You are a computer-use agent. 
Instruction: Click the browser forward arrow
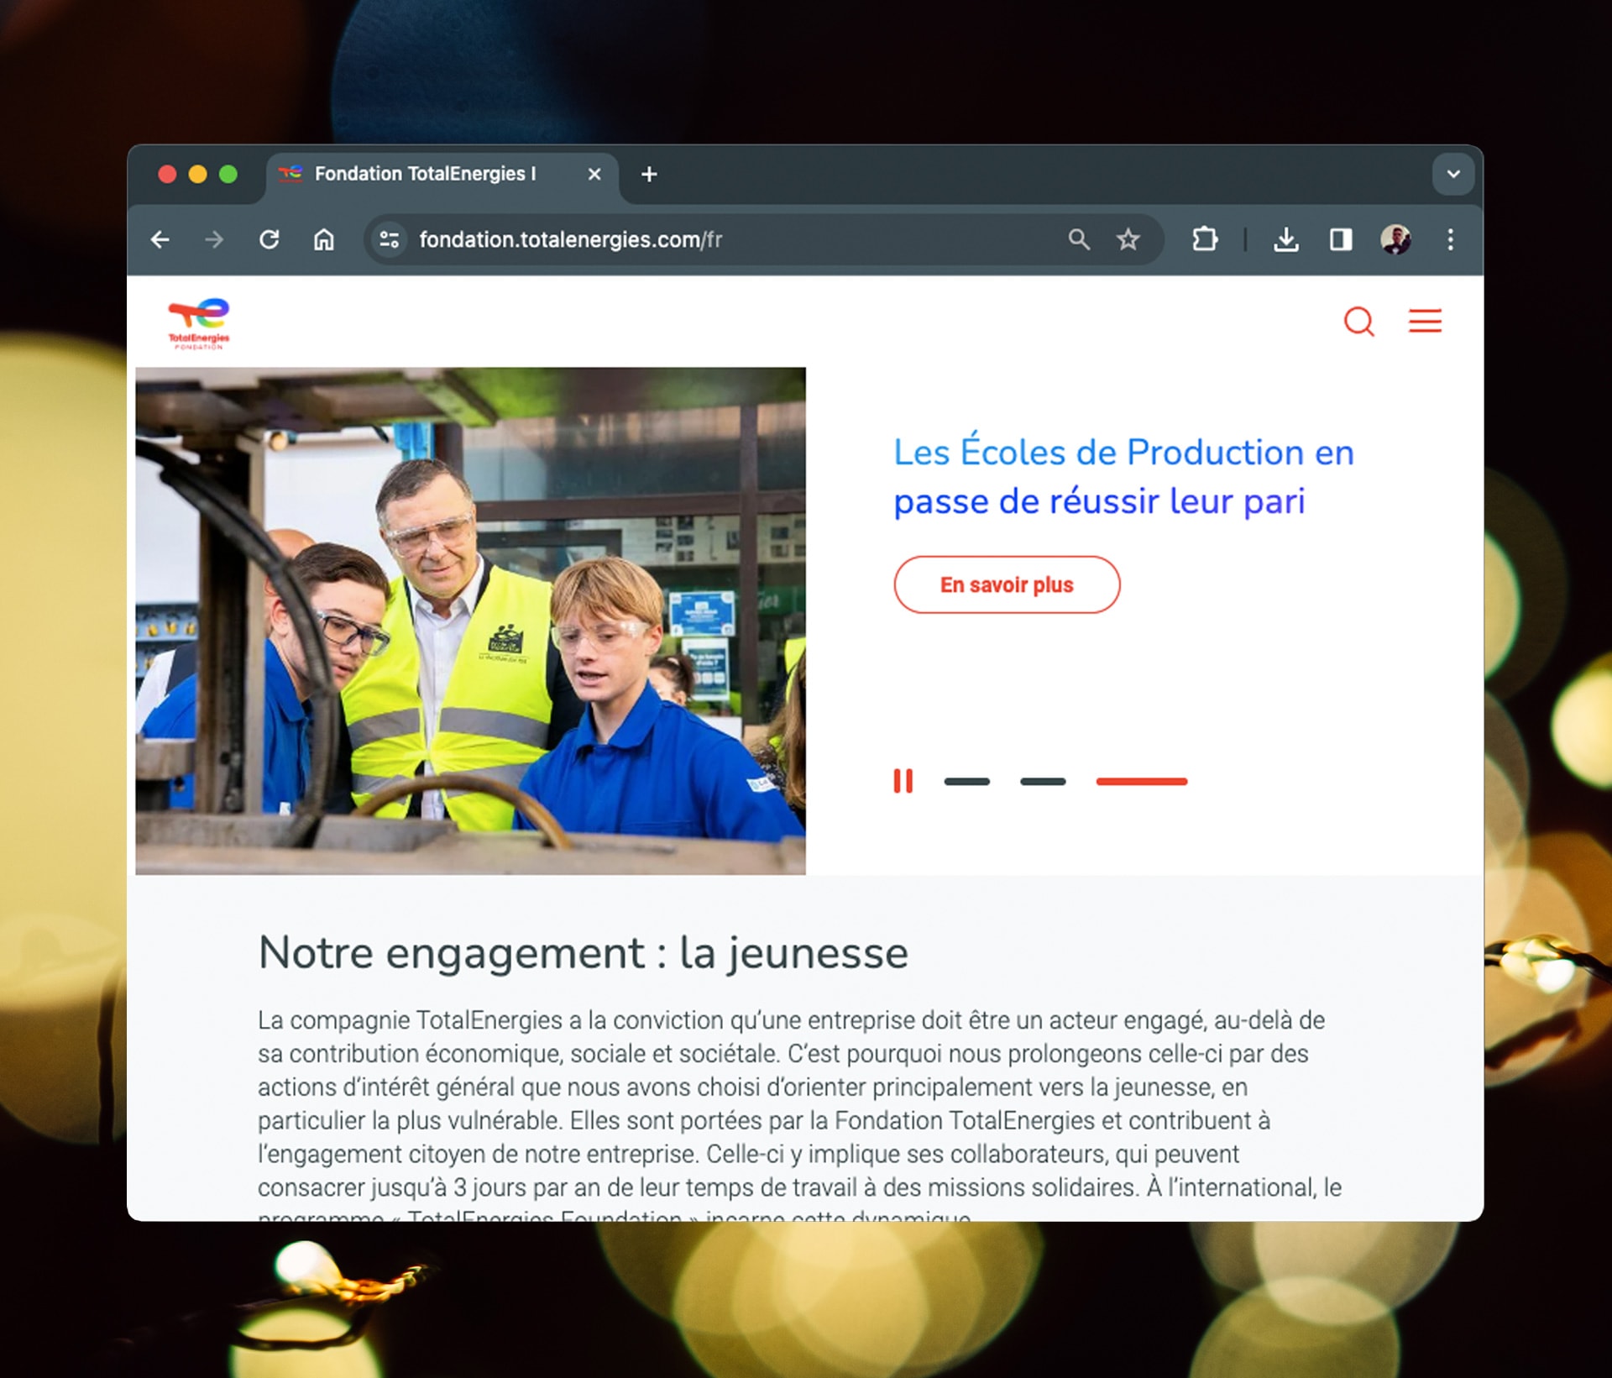tap(215, 240)
